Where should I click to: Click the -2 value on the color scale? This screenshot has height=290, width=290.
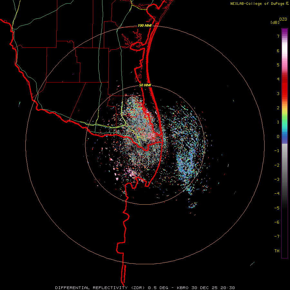coord(277,165)
